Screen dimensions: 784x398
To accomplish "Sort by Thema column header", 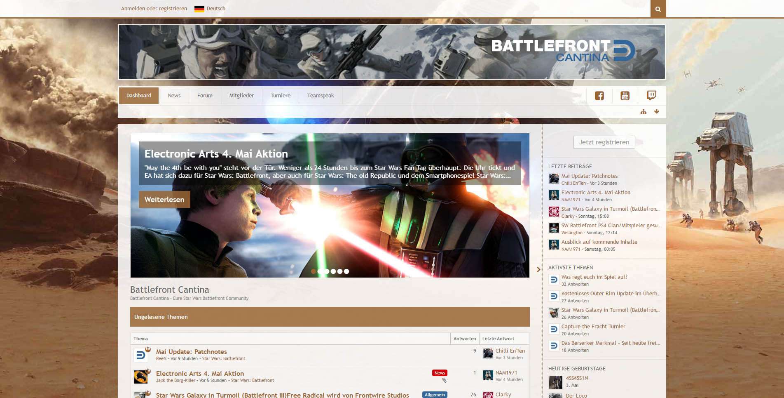I will coord(140,339).
